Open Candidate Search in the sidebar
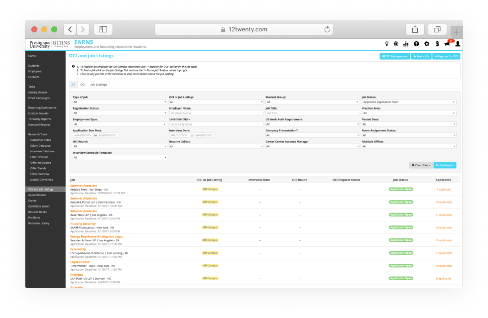The height and width of the screenshot is (318, 488). click(x=39, y=207)
